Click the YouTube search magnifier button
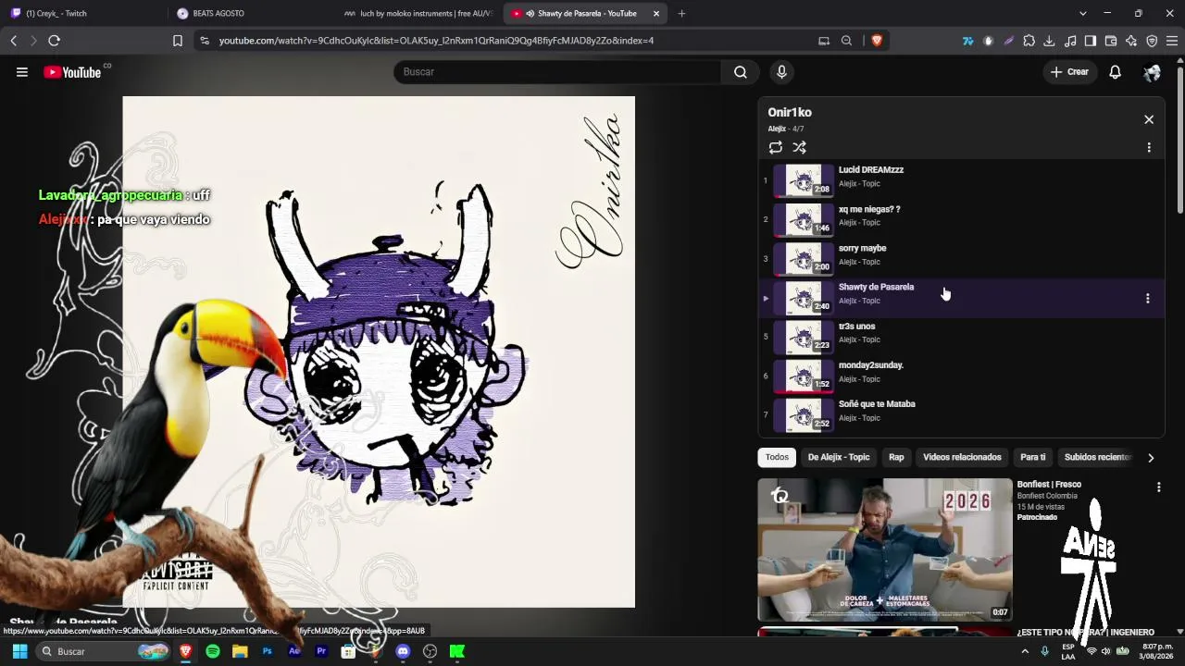This screenshot has height=666, width=1185. tap(740, 72)
